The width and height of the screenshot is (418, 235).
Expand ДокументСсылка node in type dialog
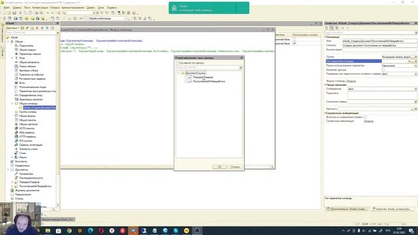coord(178,73)
